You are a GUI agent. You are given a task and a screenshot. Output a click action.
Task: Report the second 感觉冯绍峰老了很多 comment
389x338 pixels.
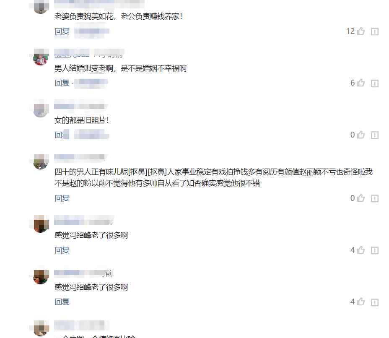[x=375, y=302]
